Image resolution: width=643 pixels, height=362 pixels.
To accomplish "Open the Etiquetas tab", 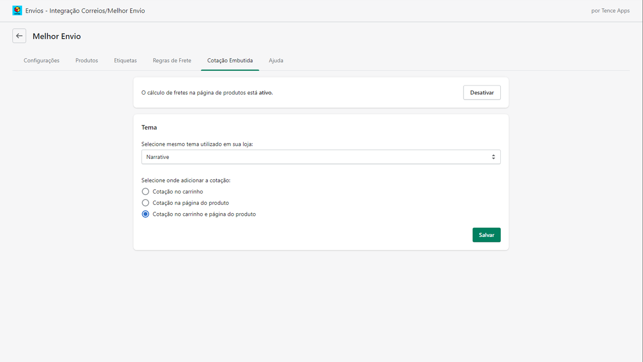I will (126, 60).
